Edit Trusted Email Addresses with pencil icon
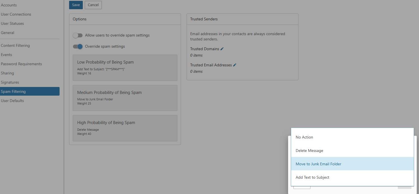 click(x=235, y=65)
